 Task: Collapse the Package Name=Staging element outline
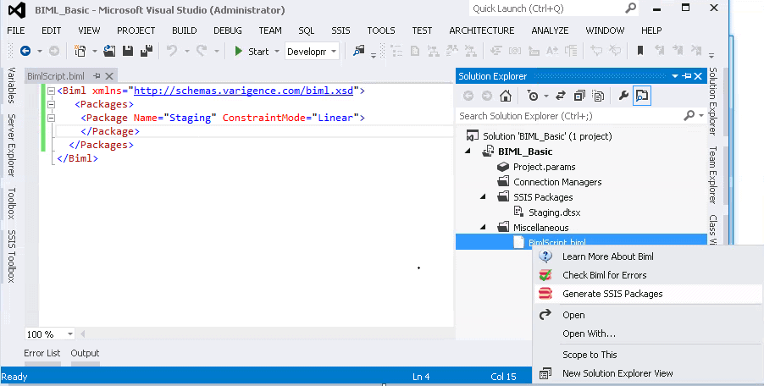point(51,118)
